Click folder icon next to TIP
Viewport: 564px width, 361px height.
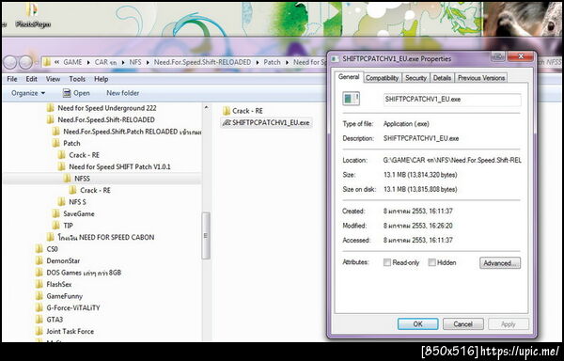click(56, 226)
